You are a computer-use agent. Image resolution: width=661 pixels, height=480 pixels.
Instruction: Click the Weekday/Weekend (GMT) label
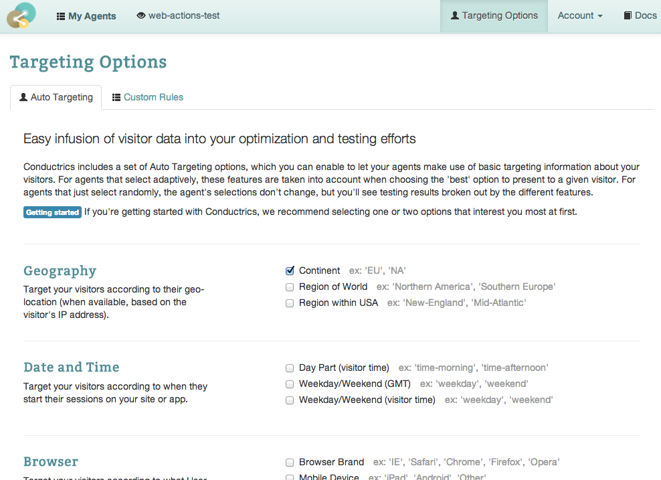click(x=355, y=384)
